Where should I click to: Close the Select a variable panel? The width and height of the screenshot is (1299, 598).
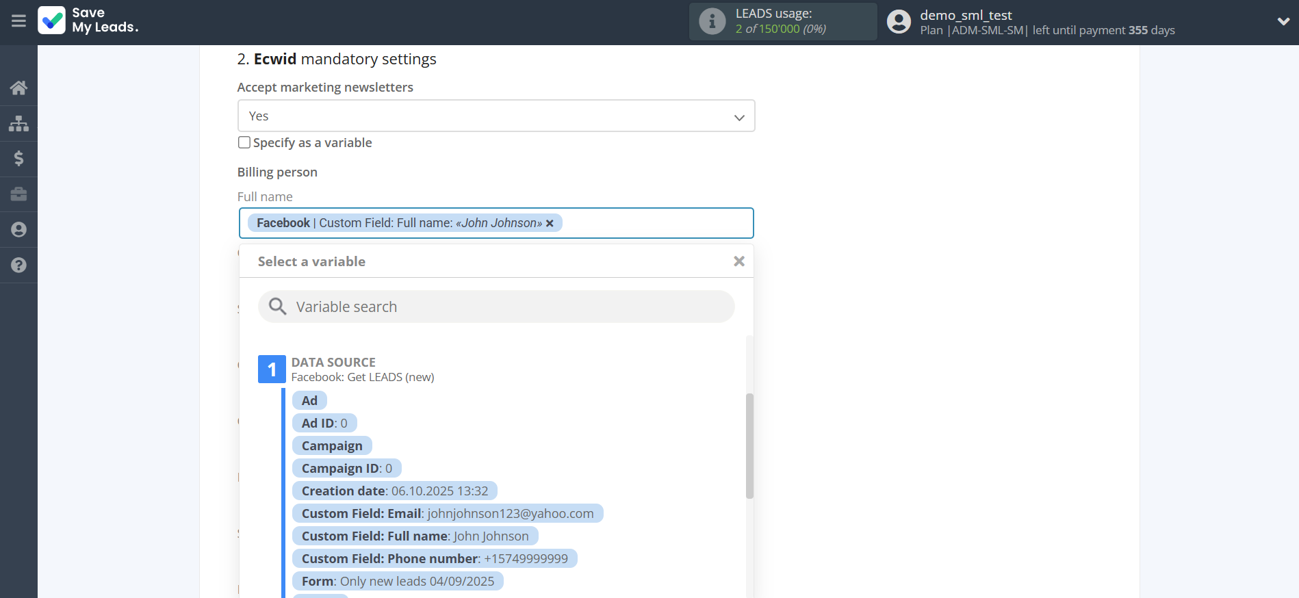pos(738,261)
